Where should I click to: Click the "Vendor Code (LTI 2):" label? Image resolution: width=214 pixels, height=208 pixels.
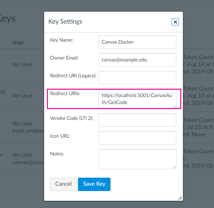pos(72,118)
